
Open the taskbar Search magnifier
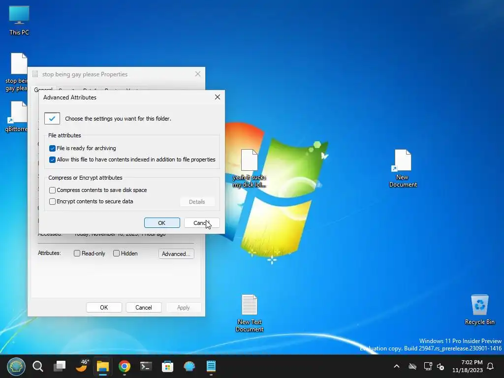[38, 366]
